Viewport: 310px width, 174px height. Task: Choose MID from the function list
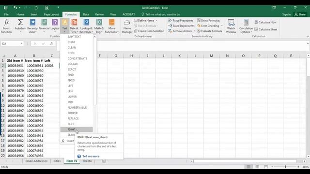coord(77,102)
